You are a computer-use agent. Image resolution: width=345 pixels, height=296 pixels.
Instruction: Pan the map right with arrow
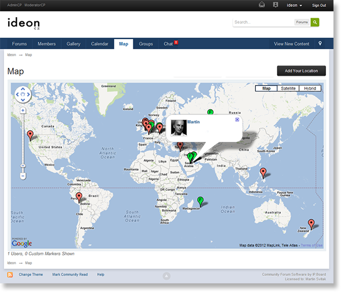click(x=28, y=95)
